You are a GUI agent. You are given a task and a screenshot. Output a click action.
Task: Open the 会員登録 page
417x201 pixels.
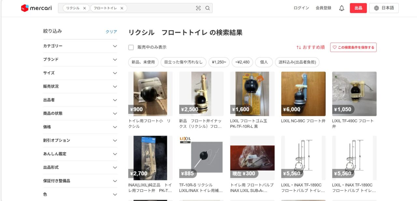(x=323, y=8)
